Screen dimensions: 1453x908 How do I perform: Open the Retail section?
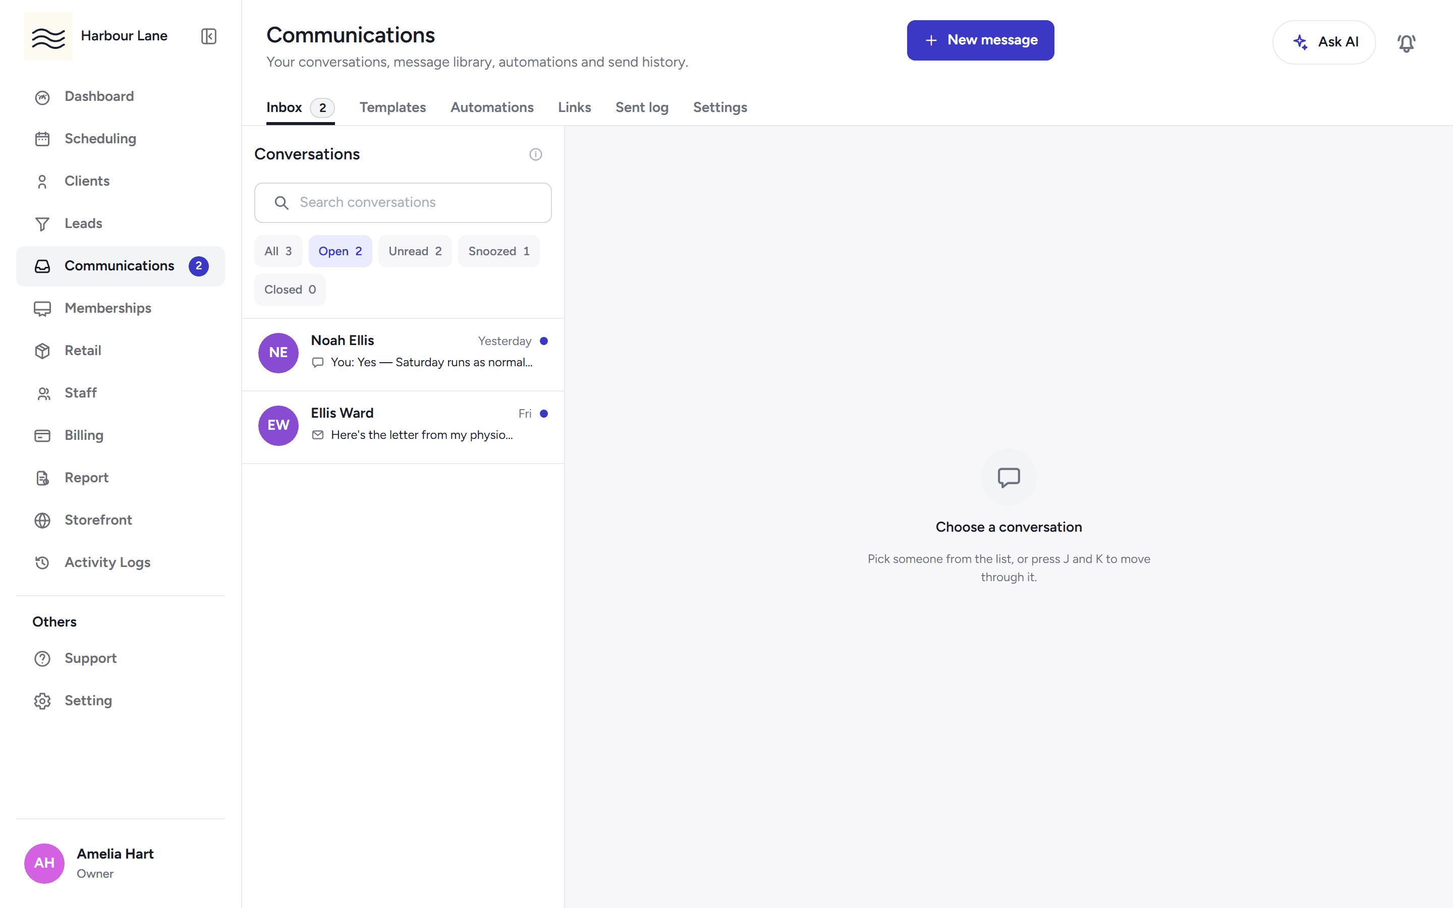point(120,351)
